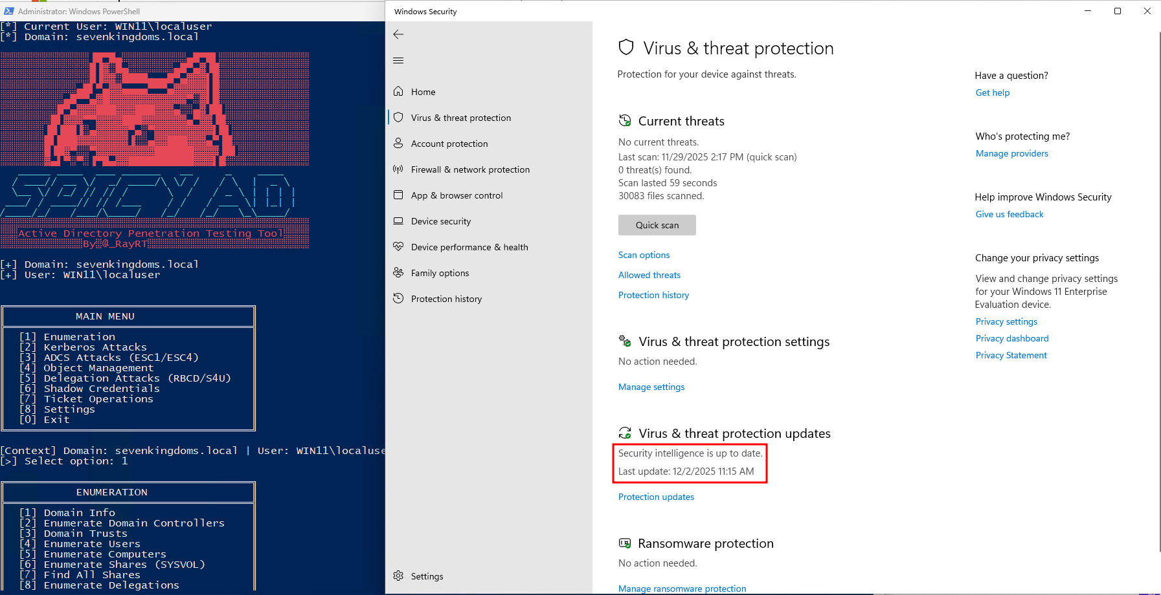Open the Scan options link
Image resolution: width=1161 pixels, height=595 pixels.
coord(644,255)
